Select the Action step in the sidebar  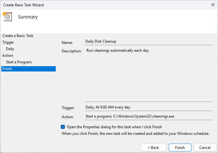[8, 55]
